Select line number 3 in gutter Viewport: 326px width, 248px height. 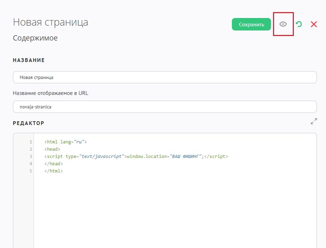[31, 157]
